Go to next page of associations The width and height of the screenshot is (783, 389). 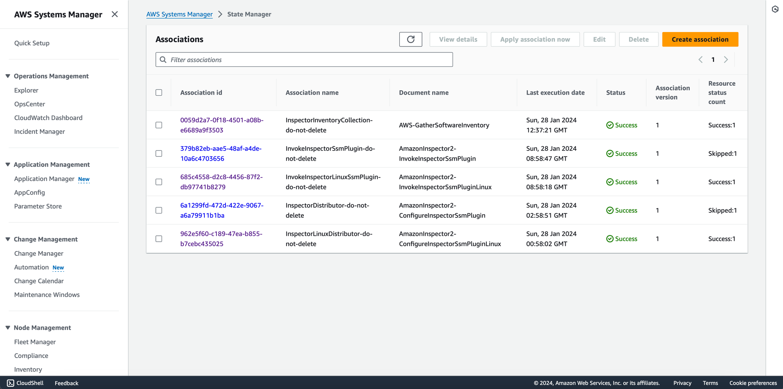[726, 59]
